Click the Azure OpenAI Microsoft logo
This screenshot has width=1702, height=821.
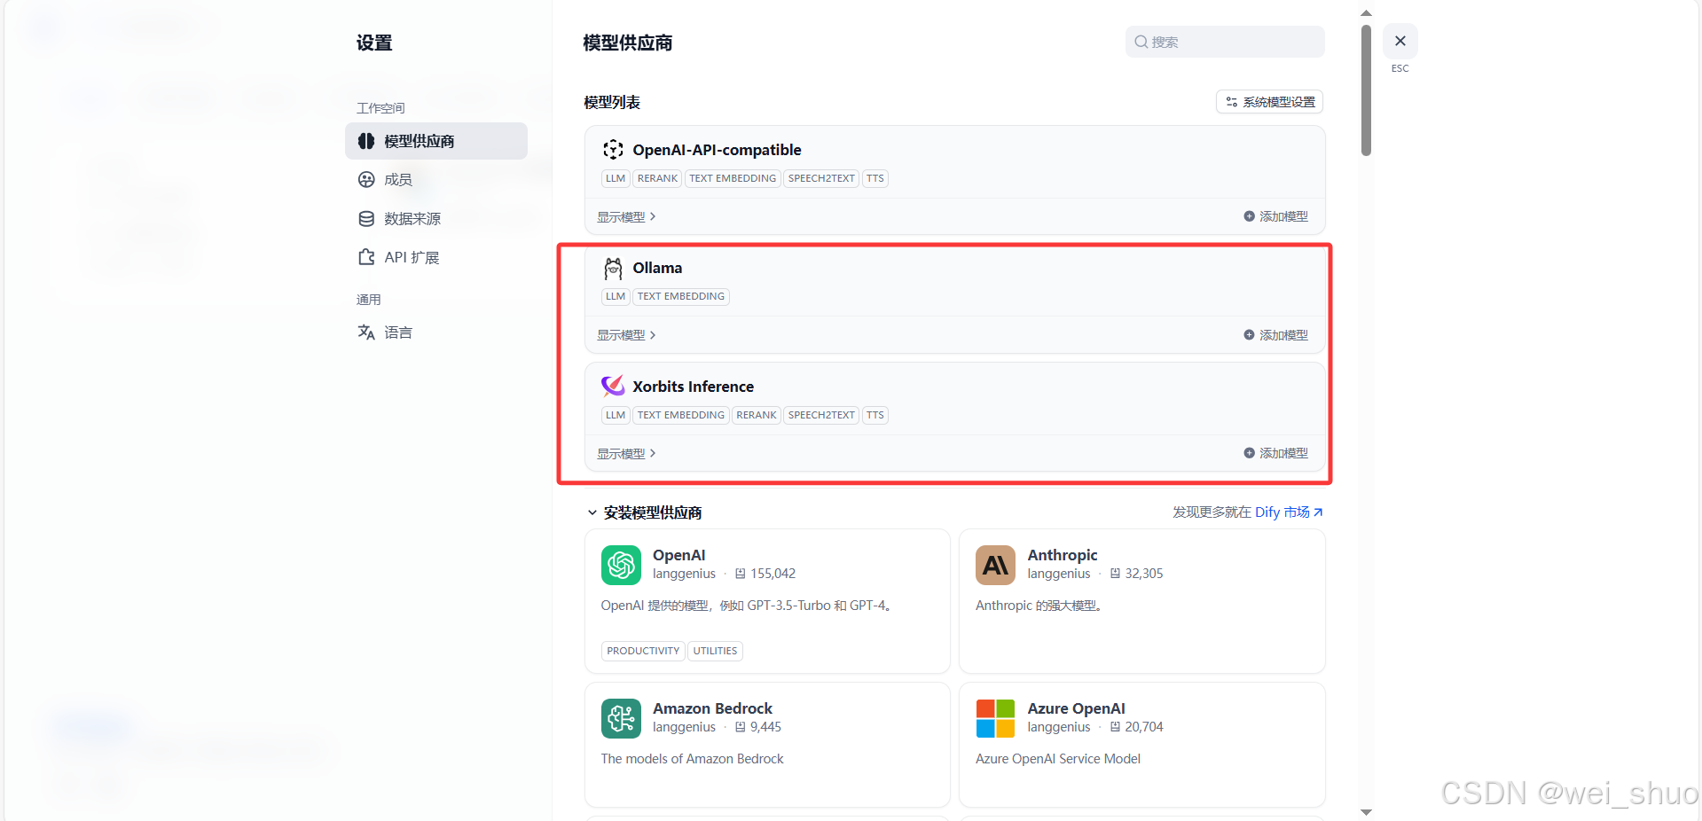click(x=995, y=718)
